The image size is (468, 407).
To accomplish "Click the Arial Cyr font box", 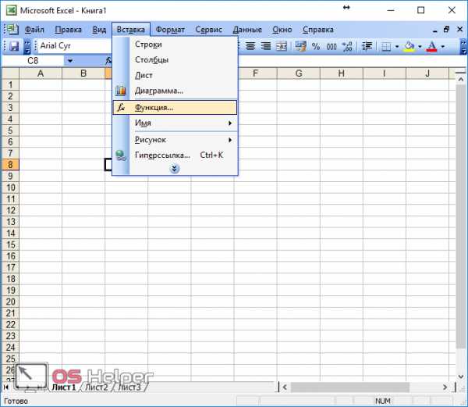I will [x=75, y=46].
